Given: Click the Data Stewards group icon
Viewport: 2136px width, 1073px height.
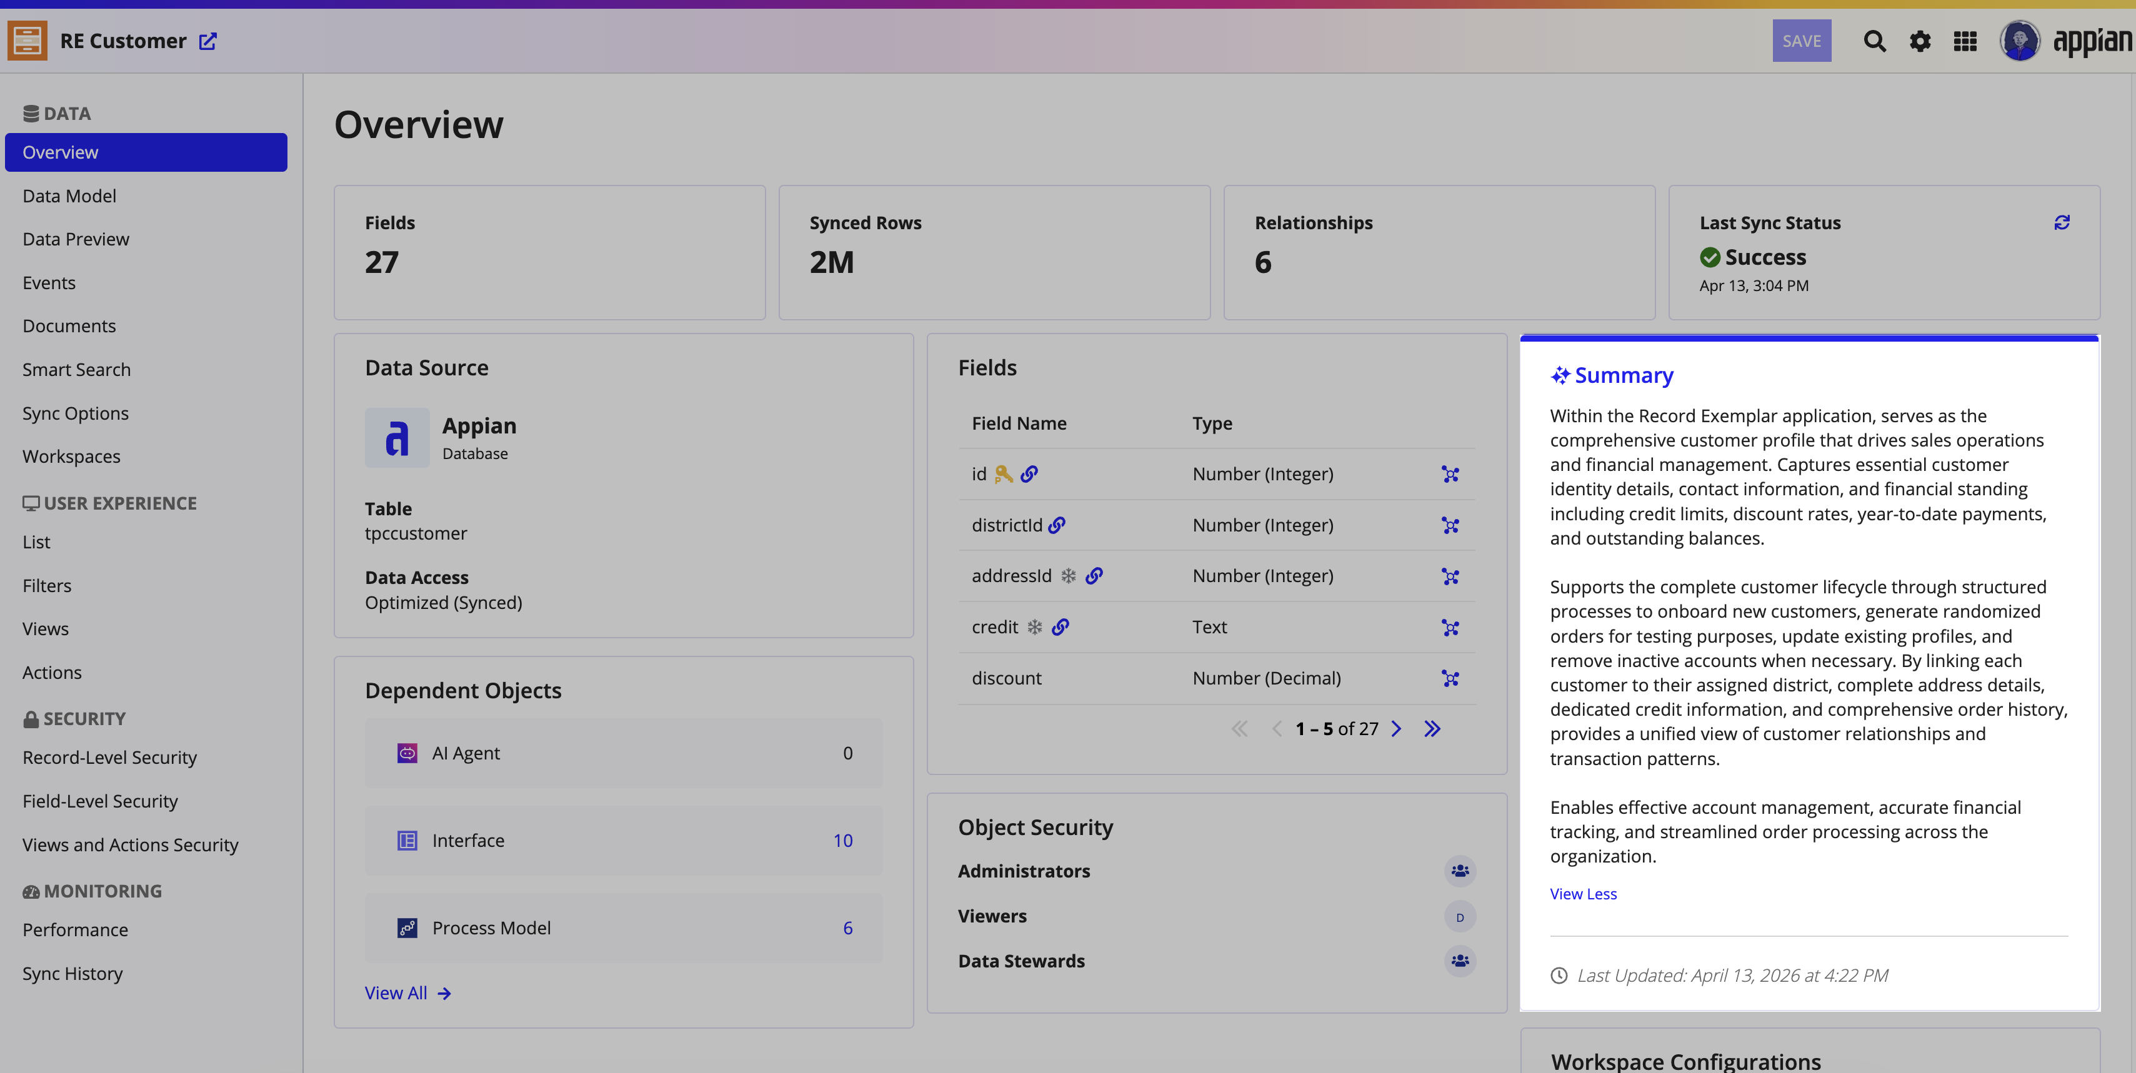Looking at the screenshot, I should pos(1459,961).
